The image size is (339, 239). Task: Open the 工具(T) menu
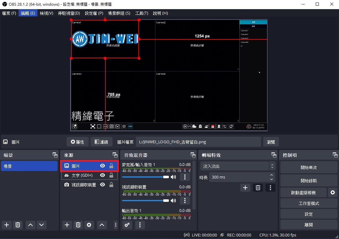coord(142,13)
